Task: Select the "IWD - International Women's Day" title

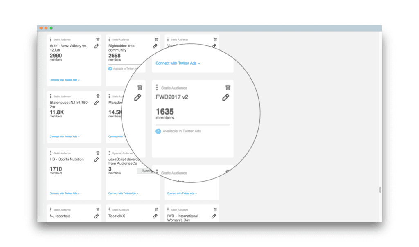Action: [x=183, y=218]
